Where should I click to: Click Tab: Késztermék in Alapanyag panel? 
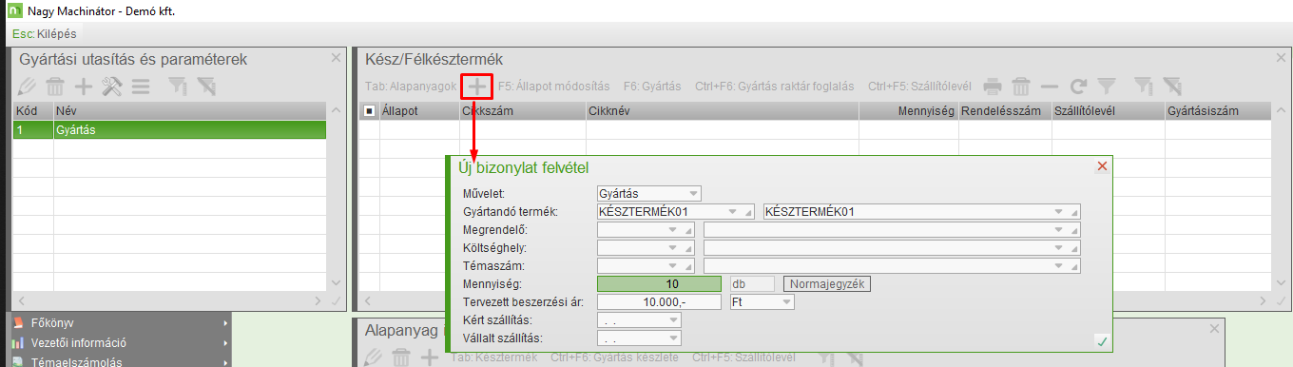pyautogui.click(x=493, y=357)
